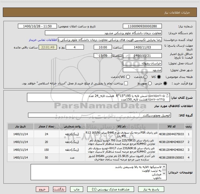Viewport: 200px width, 194px height.
Task: Click the 10:00 time field
Action: [x=103, y=47]
